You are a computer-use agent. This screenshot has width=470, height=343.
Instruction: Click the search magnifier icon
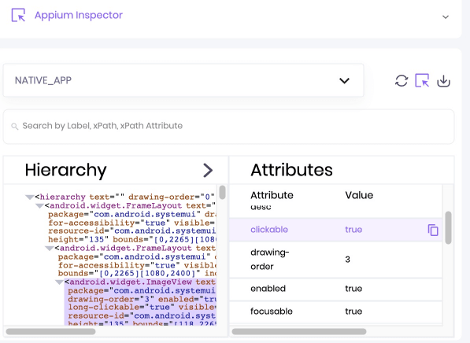[15, 127]
